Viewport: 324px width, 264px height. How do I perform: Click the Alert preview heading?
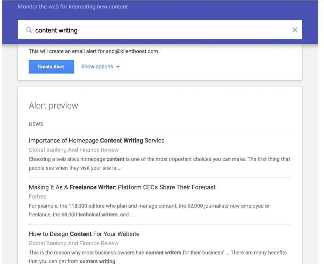53,106
